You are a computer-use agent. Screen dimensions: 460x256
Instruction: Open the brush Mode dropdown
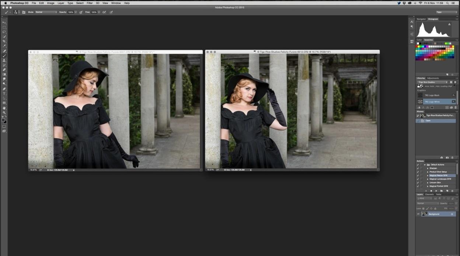[x=46, y=12]
